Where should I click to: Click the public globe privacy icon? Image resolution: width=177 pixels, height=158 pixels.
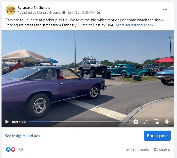[98, 13]
